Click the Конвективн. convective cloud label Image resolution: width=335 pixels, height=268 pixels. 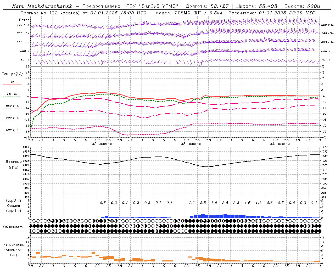[x=13, y=245]
